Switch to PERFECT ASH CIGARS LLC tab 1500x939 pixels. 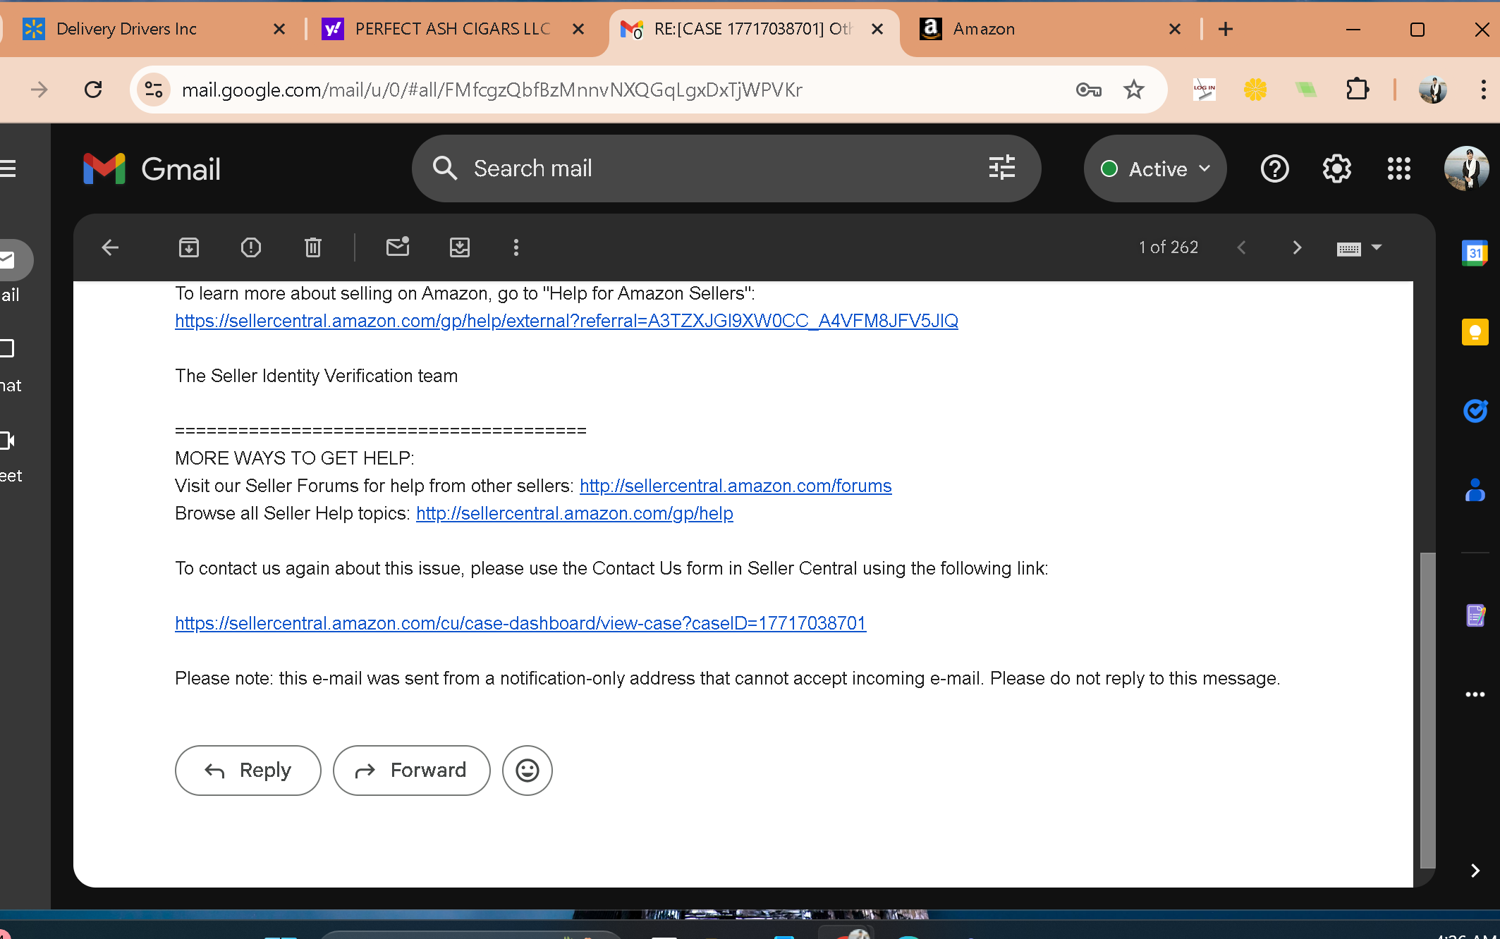click(451, 29)
